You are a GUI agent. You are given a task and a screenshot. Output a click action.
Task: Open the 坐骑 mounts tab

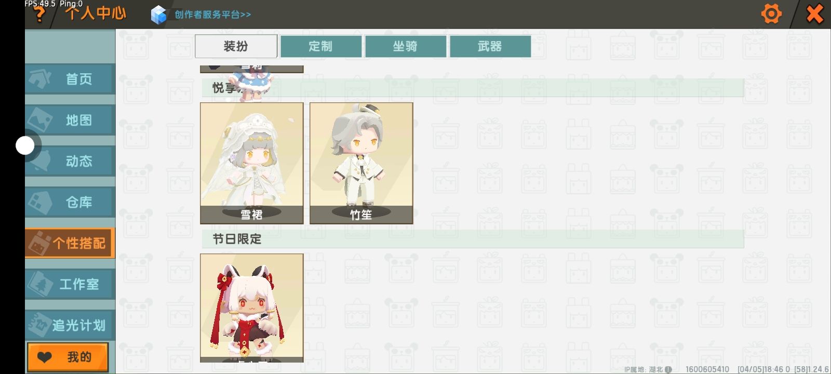click(405, 46)
